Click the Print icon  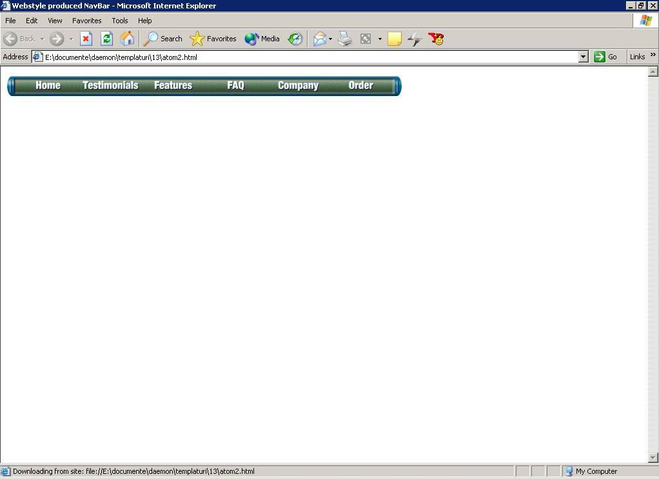(x=345, y=39)
